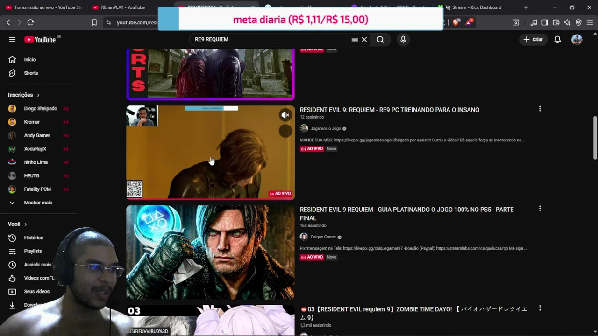Open Brave VPN shield icon

tap(578, 22)
